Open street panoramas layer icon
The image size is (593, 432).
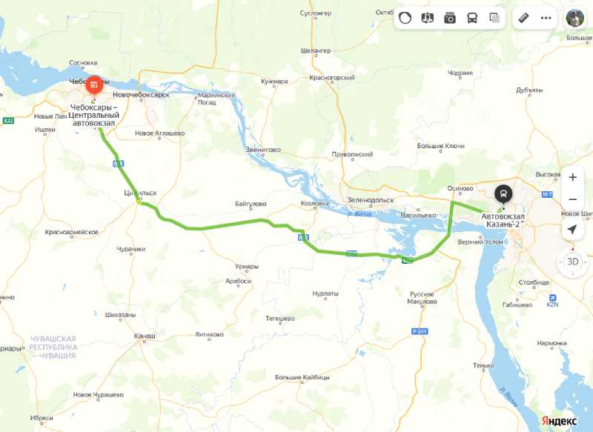point(428,18)
